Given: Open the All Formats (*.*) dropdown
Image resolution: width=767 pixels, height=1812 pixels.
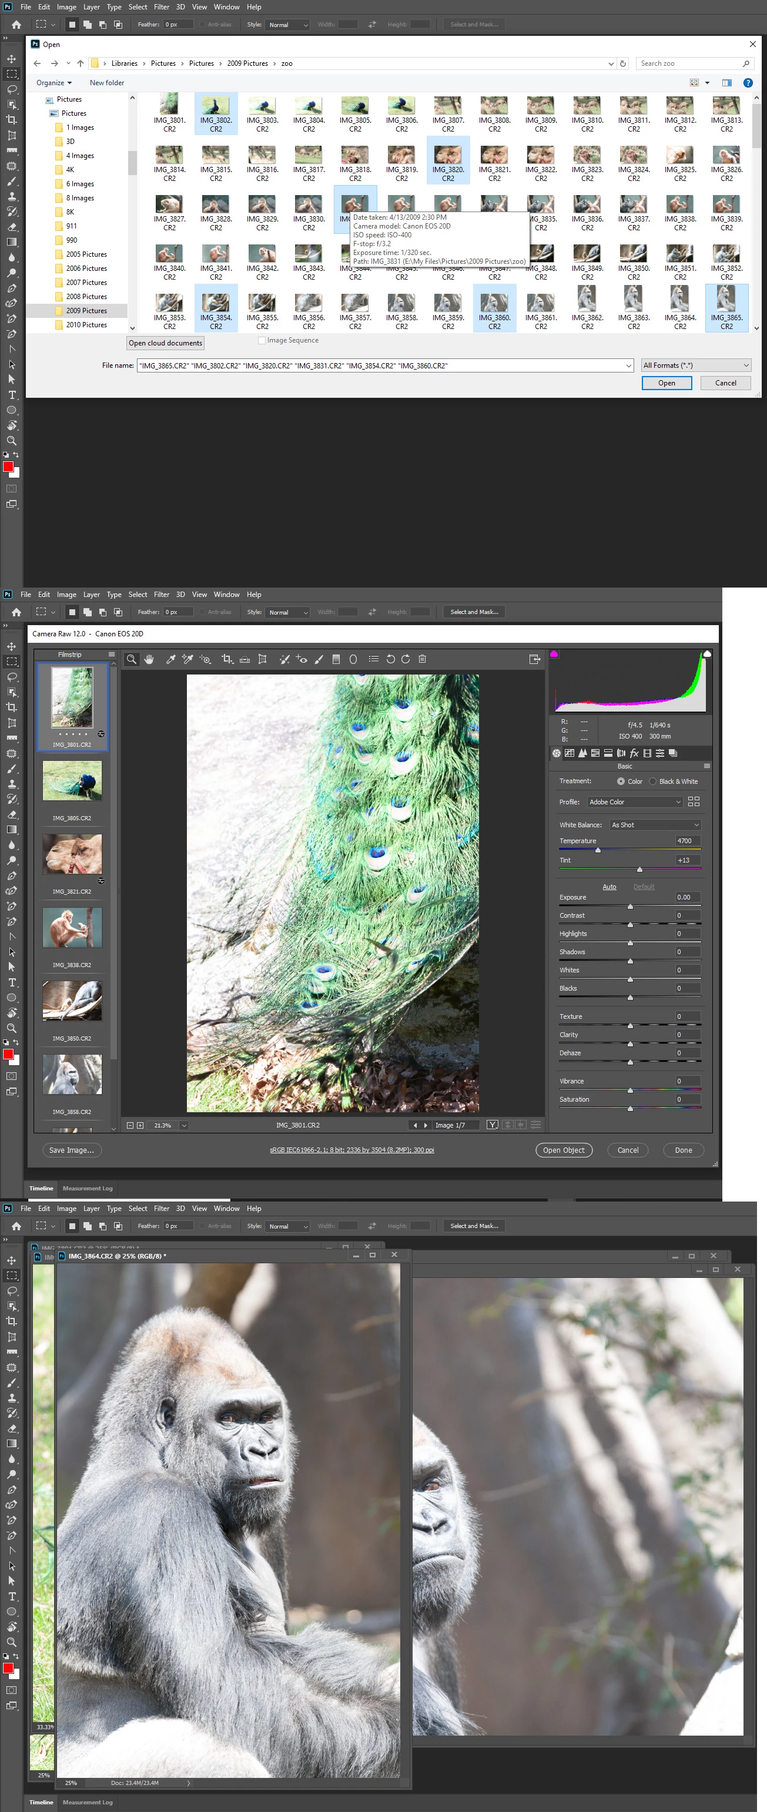Looking at the screenshot, I should pyautogui.click(x=695, y=366).
